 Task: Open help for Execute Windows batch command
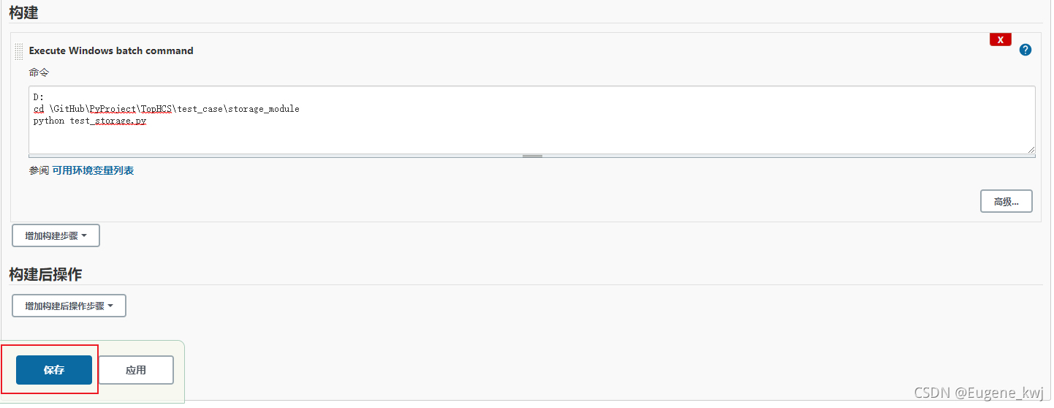[x=1025, y=50]
